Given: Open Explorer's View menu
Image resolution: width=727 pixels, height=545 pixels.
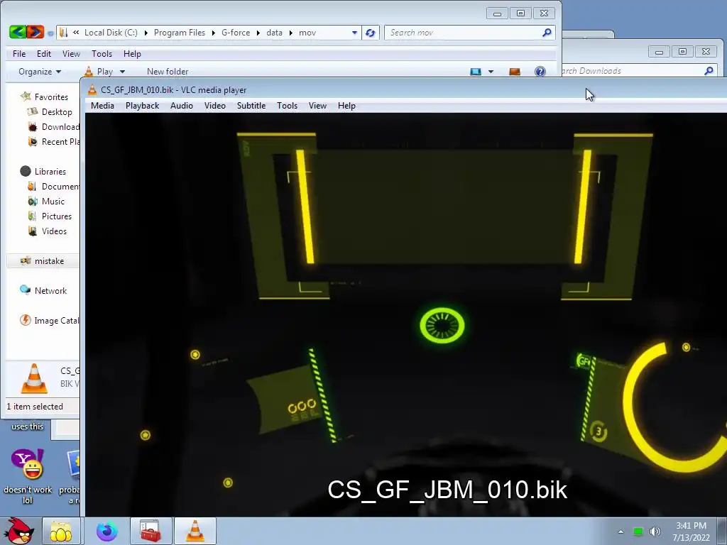Looking at the screenshot, I should point(72,54).
